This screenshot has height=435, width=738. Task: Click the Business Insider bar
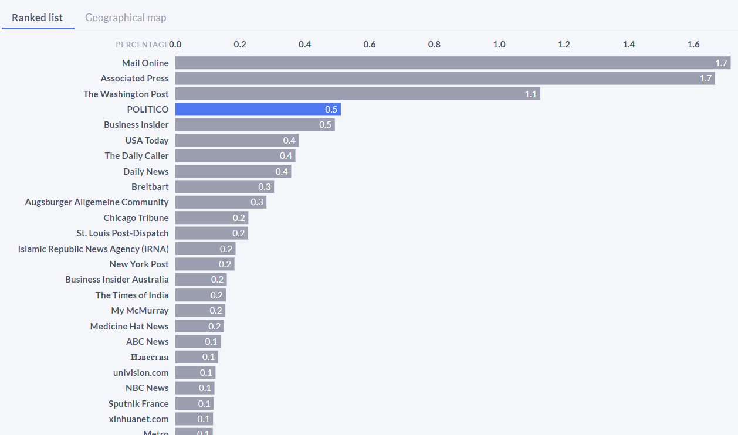(252, 124)
